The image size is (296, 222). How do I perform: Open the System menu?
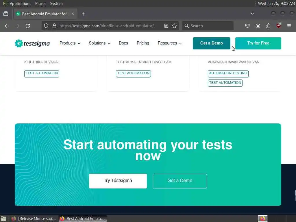(56, 3)
